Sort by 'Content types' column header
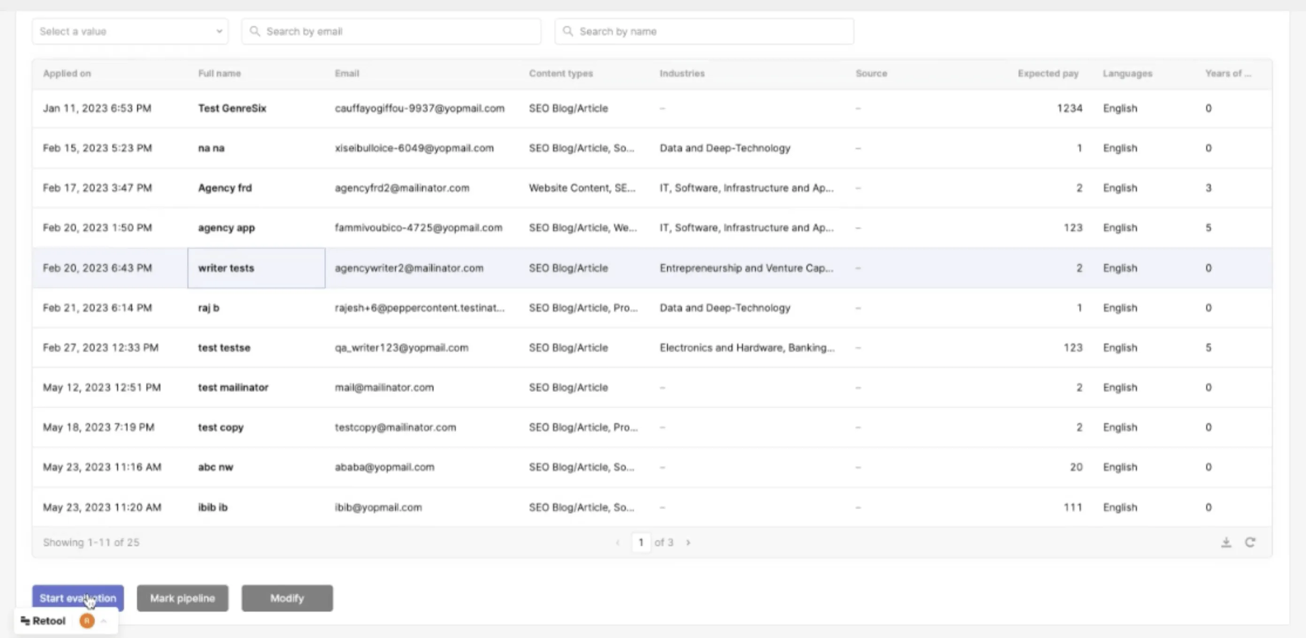Image resolution: width=1306 pixels, height=638 pixels. (x=561, y=74)
